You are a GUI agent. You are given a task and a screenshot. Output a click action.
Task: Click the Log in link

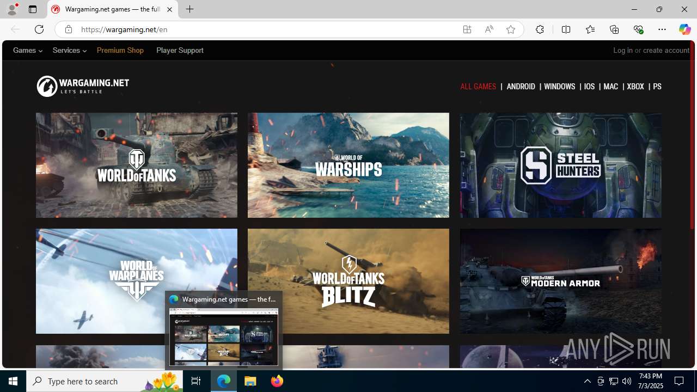point(623,50)
